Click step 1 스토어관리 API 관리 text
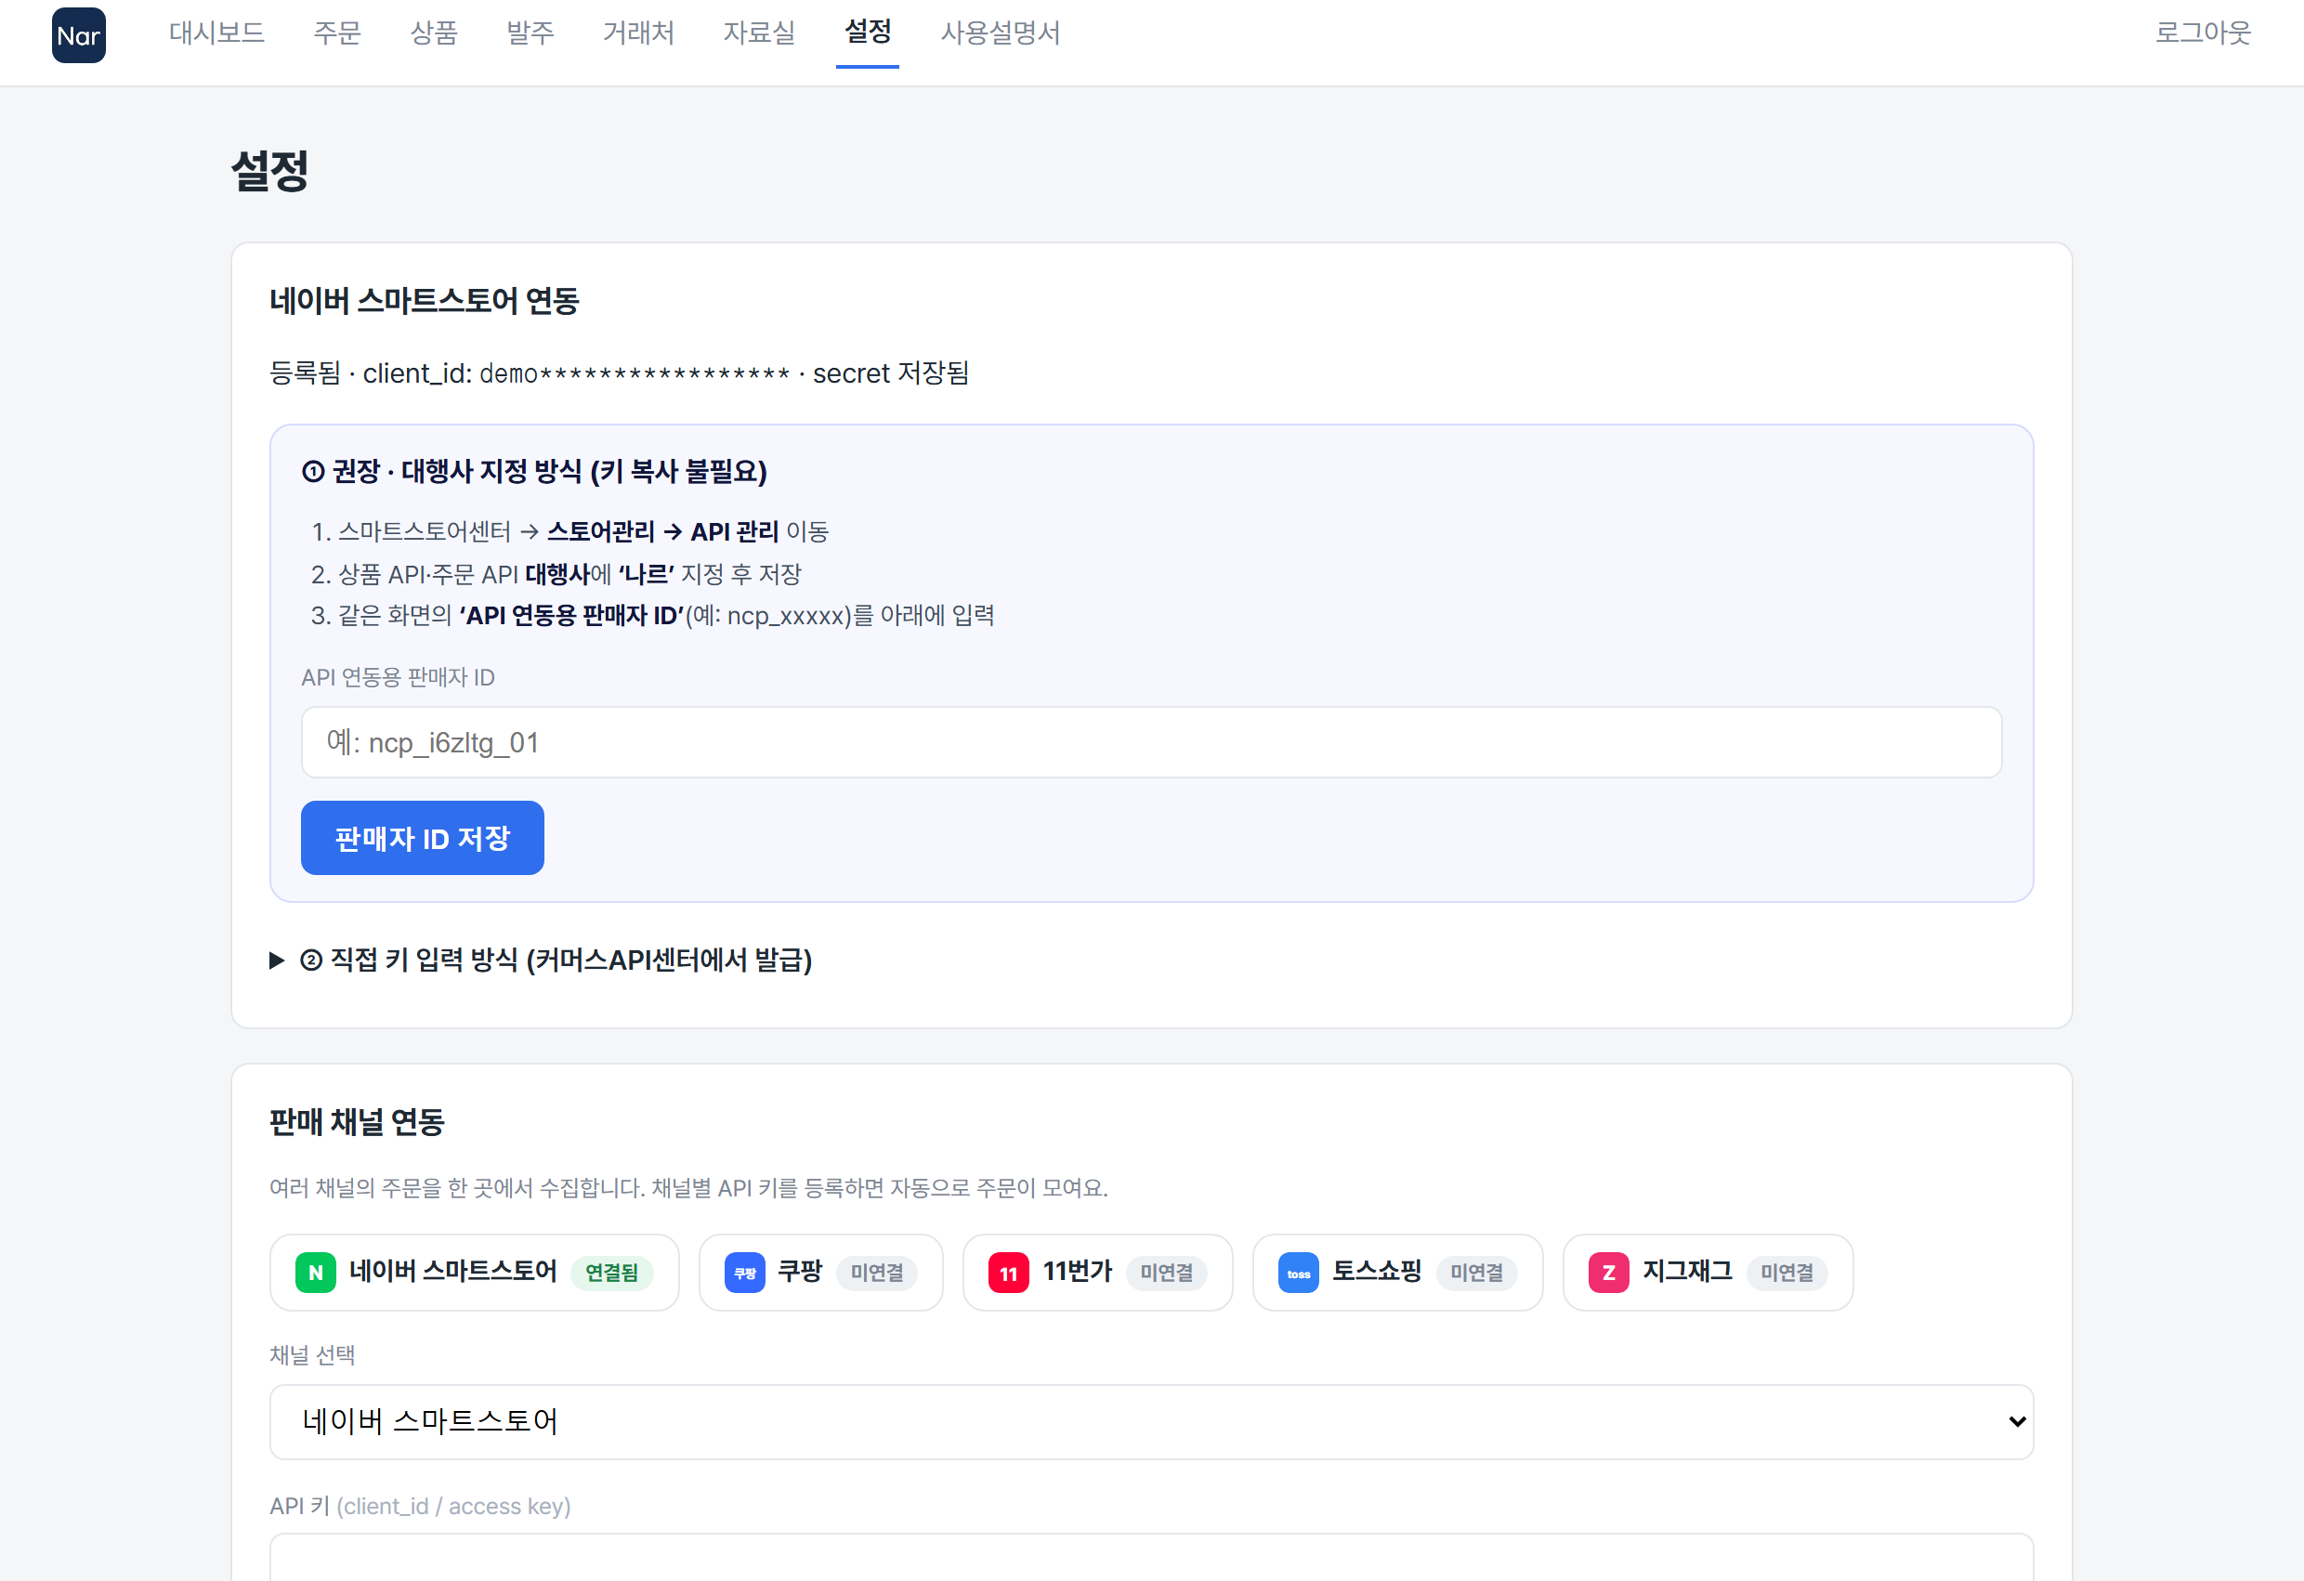Viewport: 2304px width, 1581px height. 662,532
